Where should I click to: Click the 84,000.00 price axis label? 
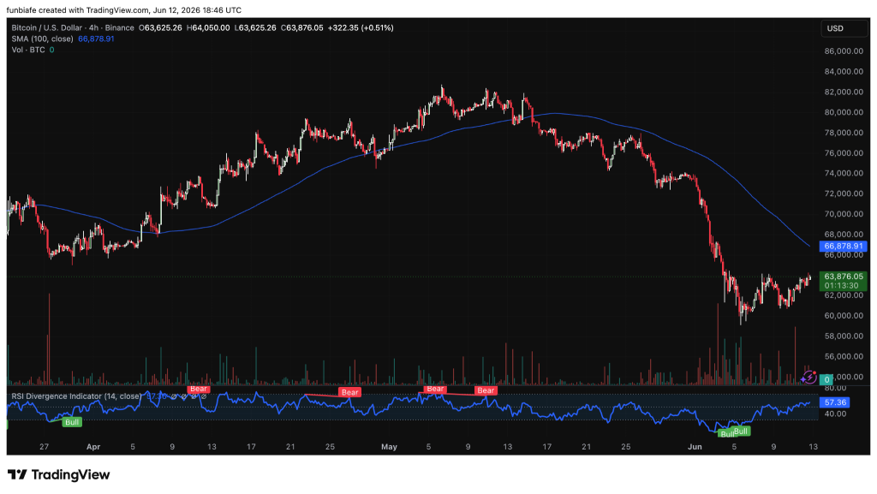coord(844,72)
